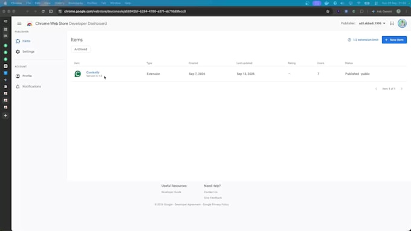Click the Apple menu icon
The image size is (411, 231).
point(5,3)
